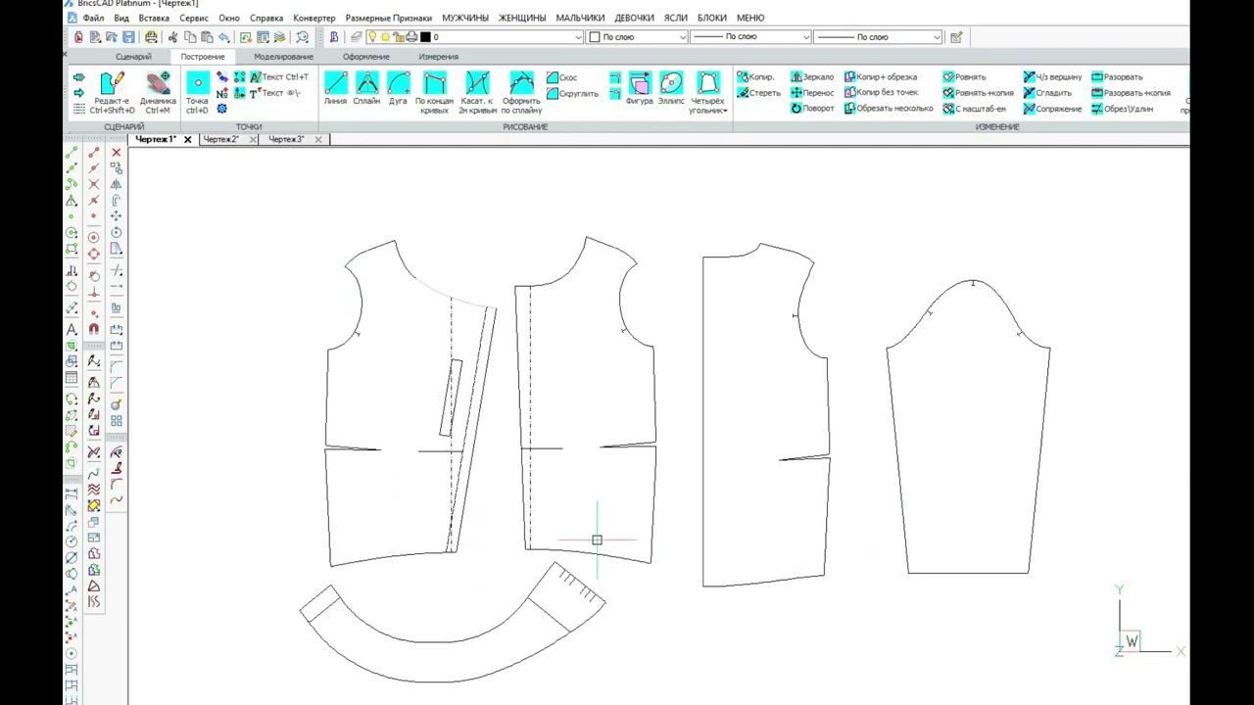The image size is (1254, 705).
Task: Select the Сплайн (spline) tool
Action: [366, 88]
